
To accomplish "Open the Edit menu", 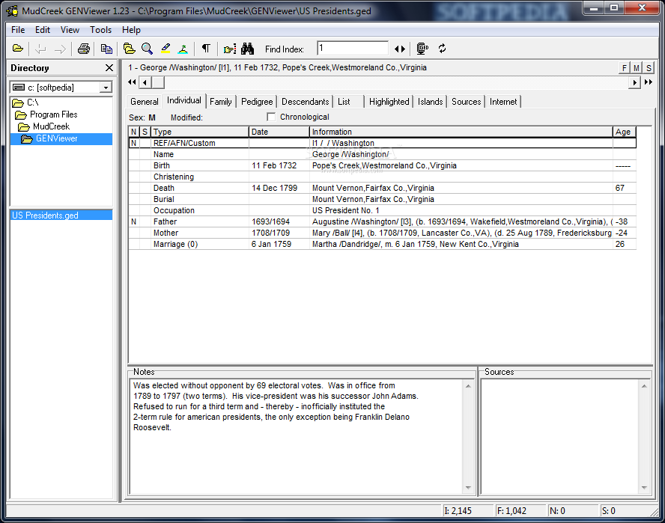I will 43,30.
